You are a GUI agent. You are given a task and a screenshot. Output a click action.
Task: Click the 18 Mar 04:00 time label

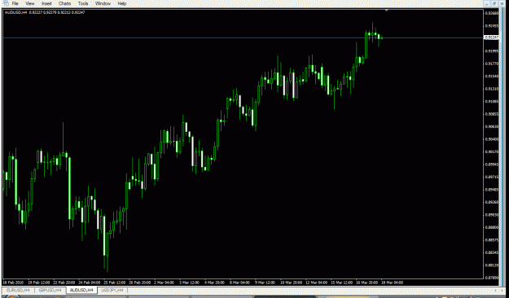393,283
